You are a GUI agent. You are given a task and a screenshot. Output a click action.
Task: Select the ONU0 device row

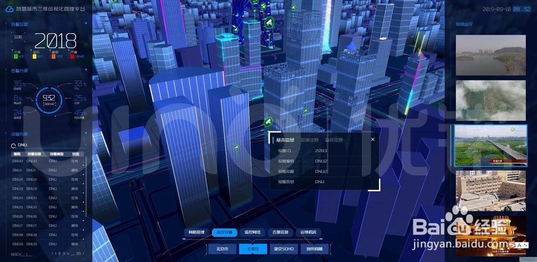47,161
